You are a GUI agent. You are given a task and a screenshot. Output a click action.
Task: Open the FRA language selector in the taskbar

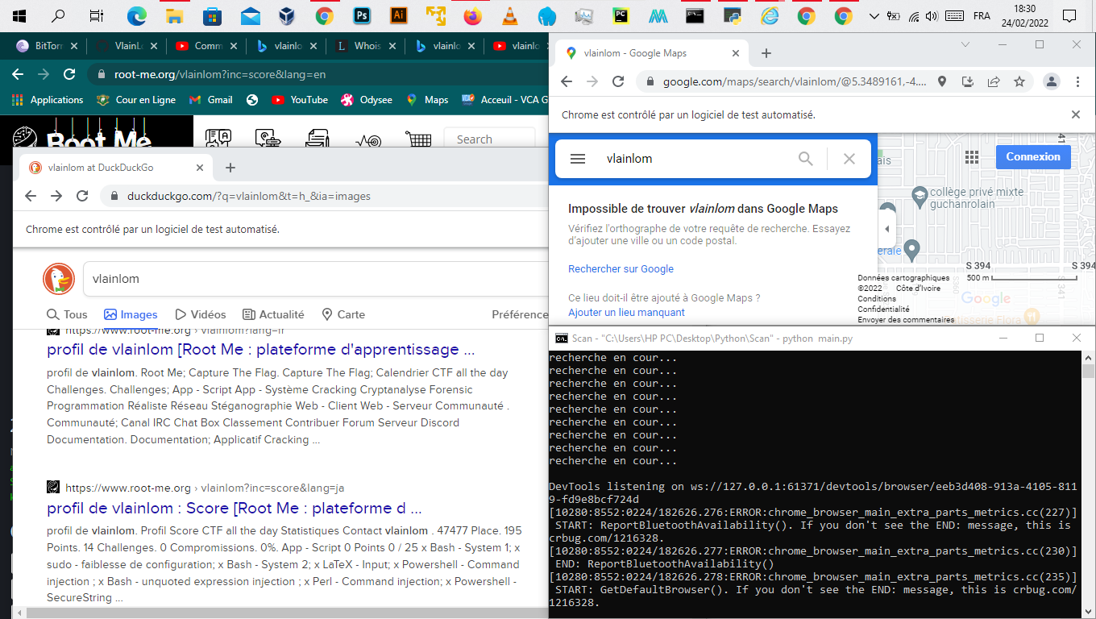[x=980, y=14]
